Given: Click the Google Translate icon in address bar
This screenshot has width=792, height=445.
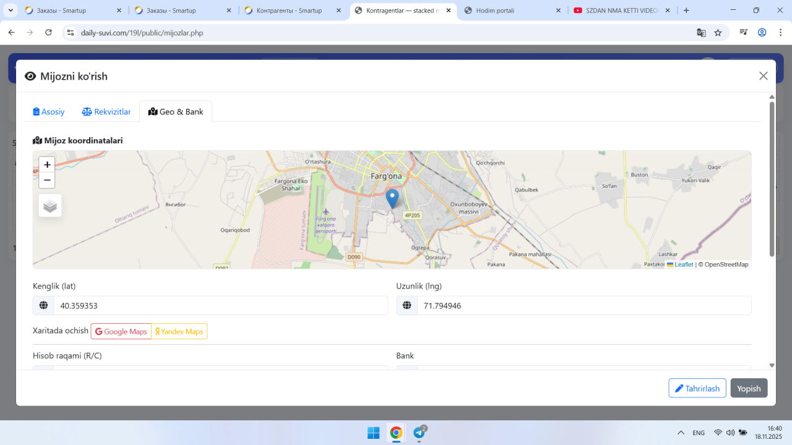Looking at the screenshot, I should pyautogui.click(x=701, y=33).
